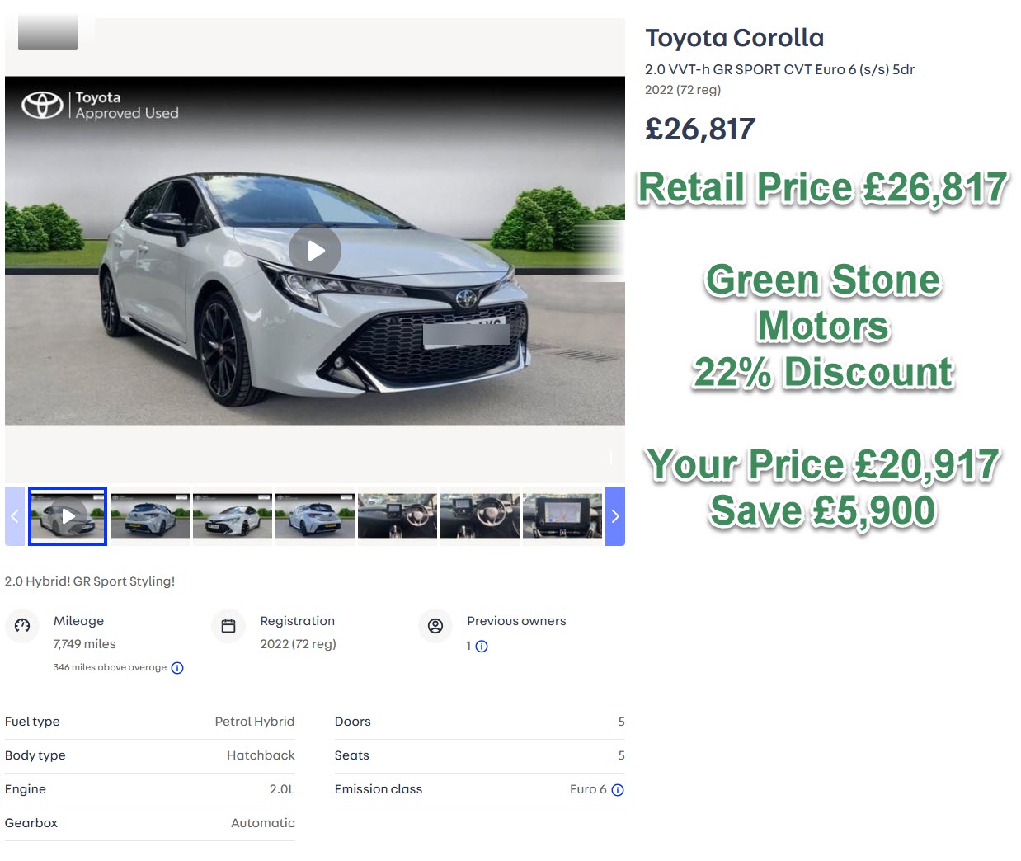The height and width of the screenshot is (861, 1021).
Task: Advance the gallery with the right chevron
Action: click(x=615, y=516)
